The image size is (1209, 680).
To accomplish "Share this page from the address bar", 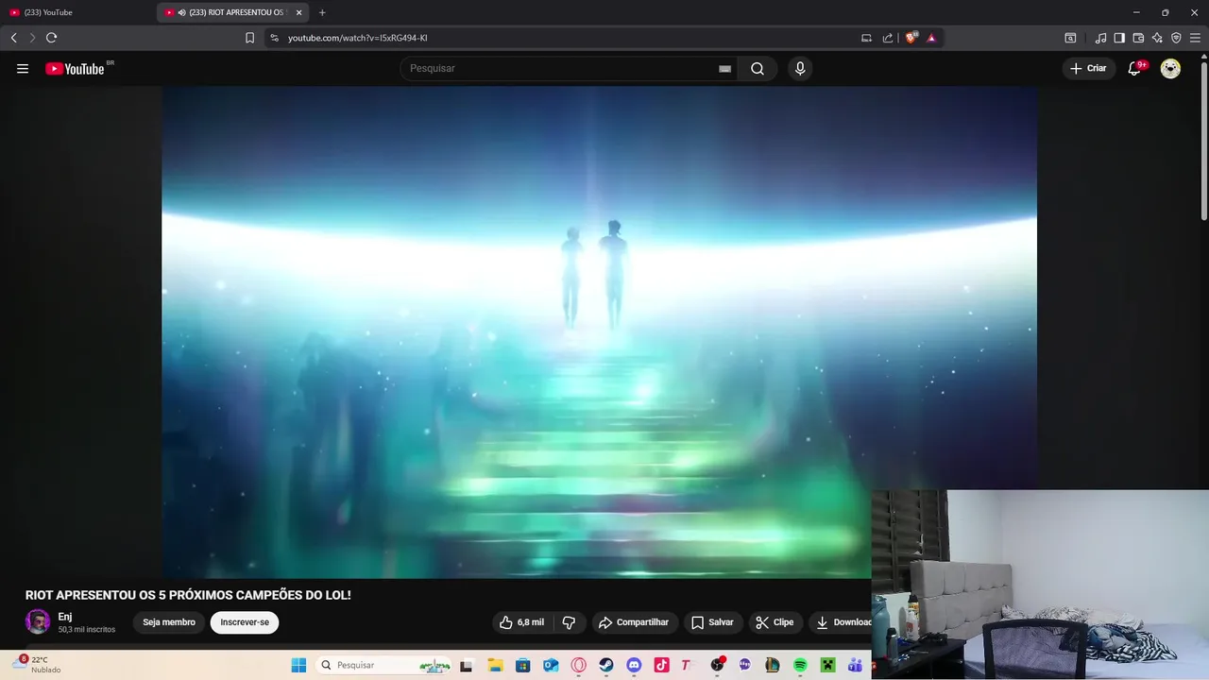I will click(x=887, y=38).
